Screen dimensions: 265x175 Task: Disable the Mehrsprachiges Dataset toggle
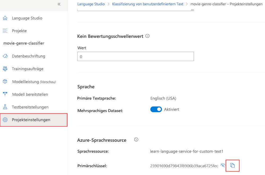tap(156, 109)
